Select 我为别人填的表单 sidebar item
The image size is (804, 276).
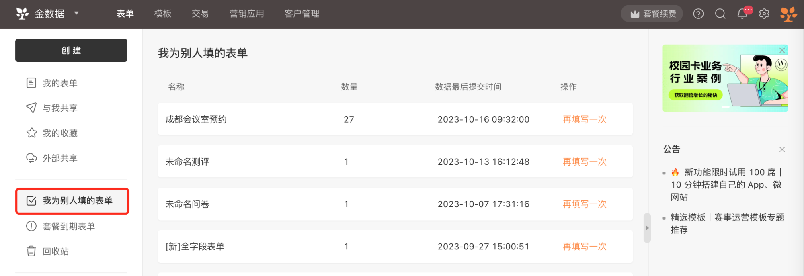coord(72,201)
